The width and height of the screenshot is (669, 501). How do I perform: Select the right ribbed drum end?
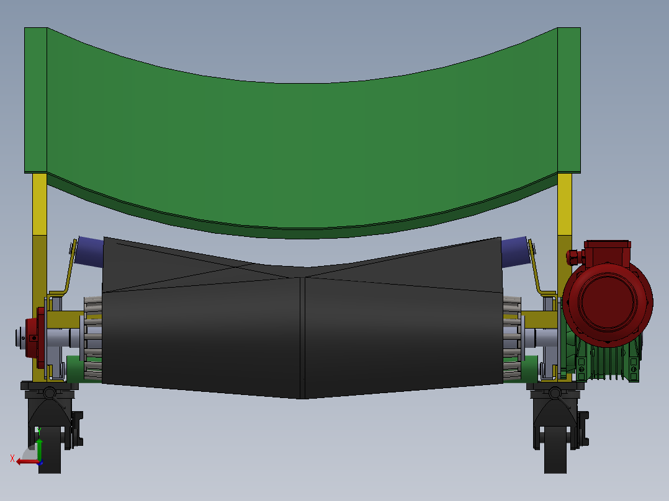coord(513,338)
